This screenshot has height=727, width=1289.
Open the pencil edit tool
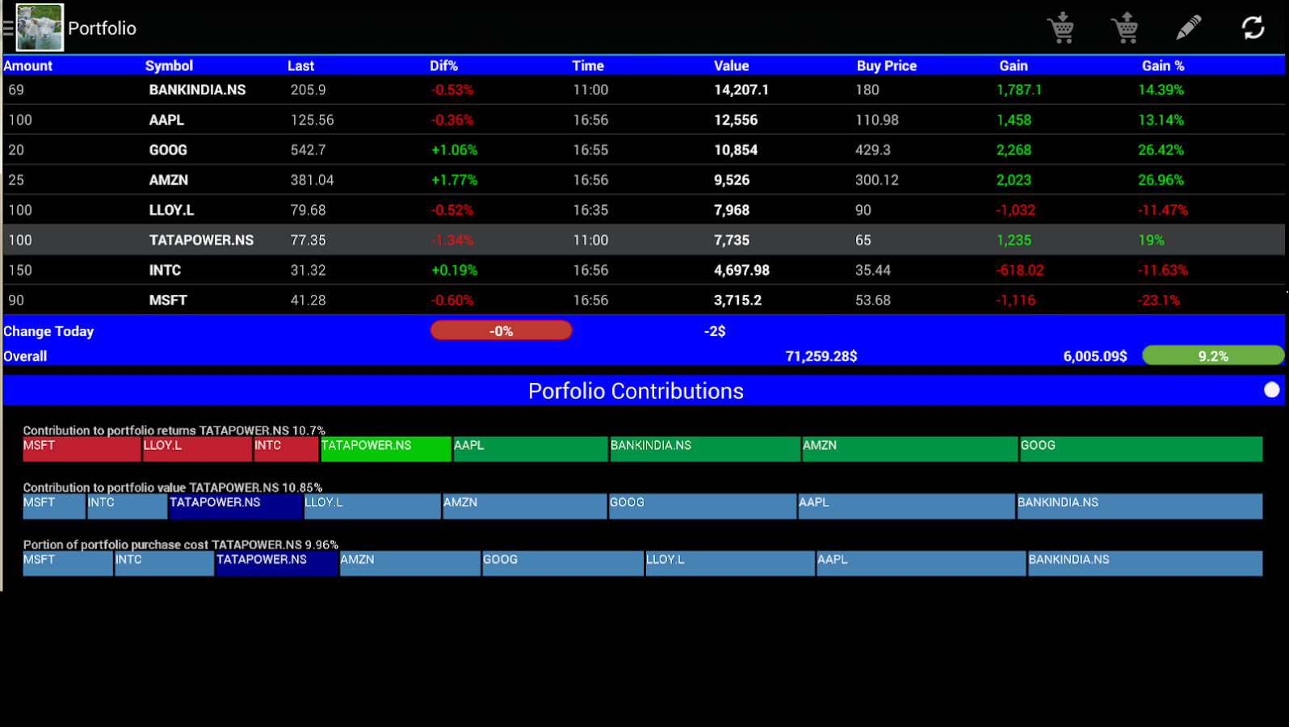1188,27
